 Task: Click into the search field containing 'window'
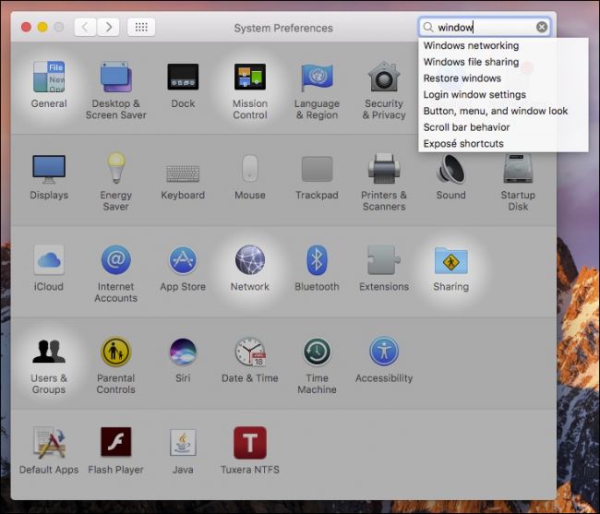point(485,27)
